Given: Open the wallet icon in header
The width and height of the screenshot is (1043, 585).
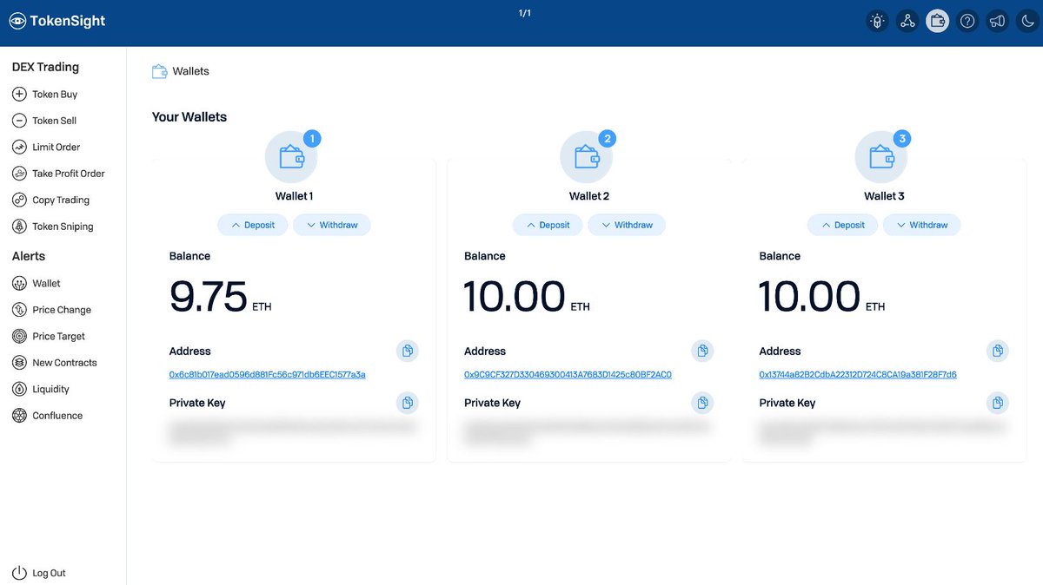Looking at the screenshot, I should (937, 21).
